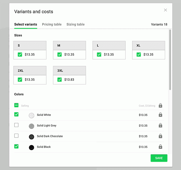The image size is (181, 170).
Task: Select the Select variants tab
Action: tap(26, 24)
